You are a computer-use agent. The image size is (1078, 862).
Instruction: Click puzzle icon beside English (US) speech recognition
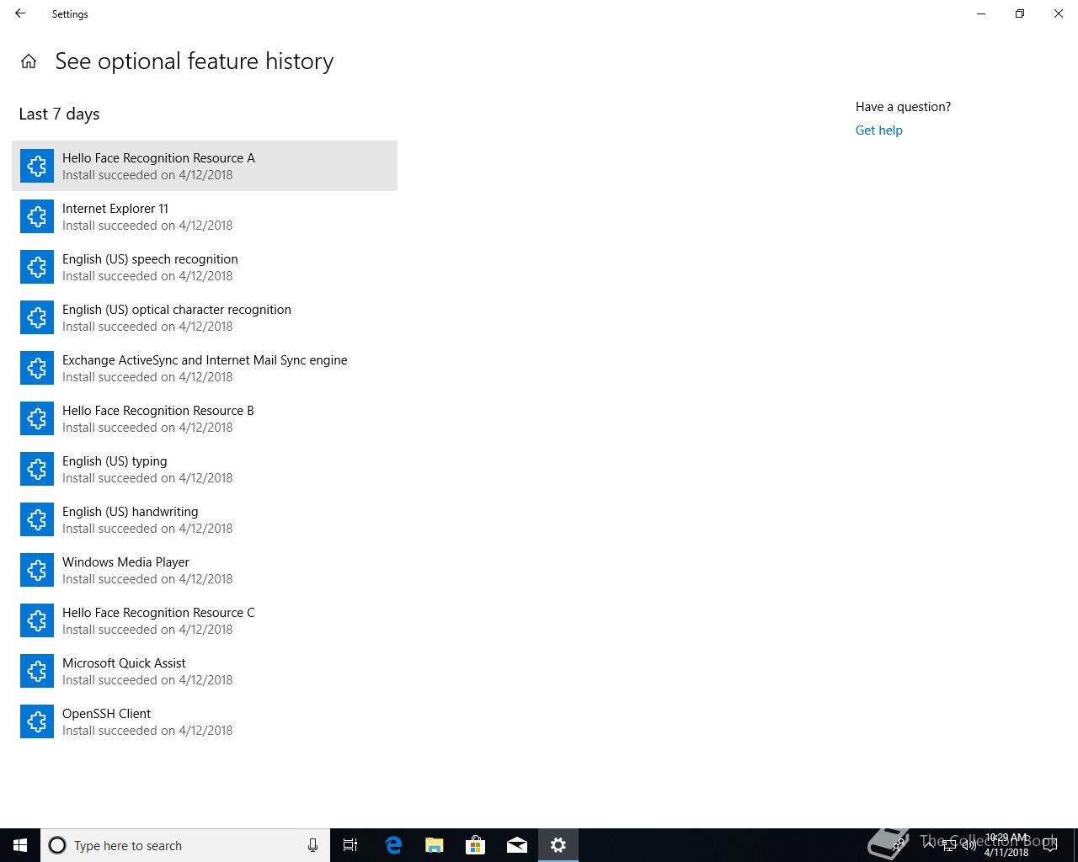click(x=37, y=267)
